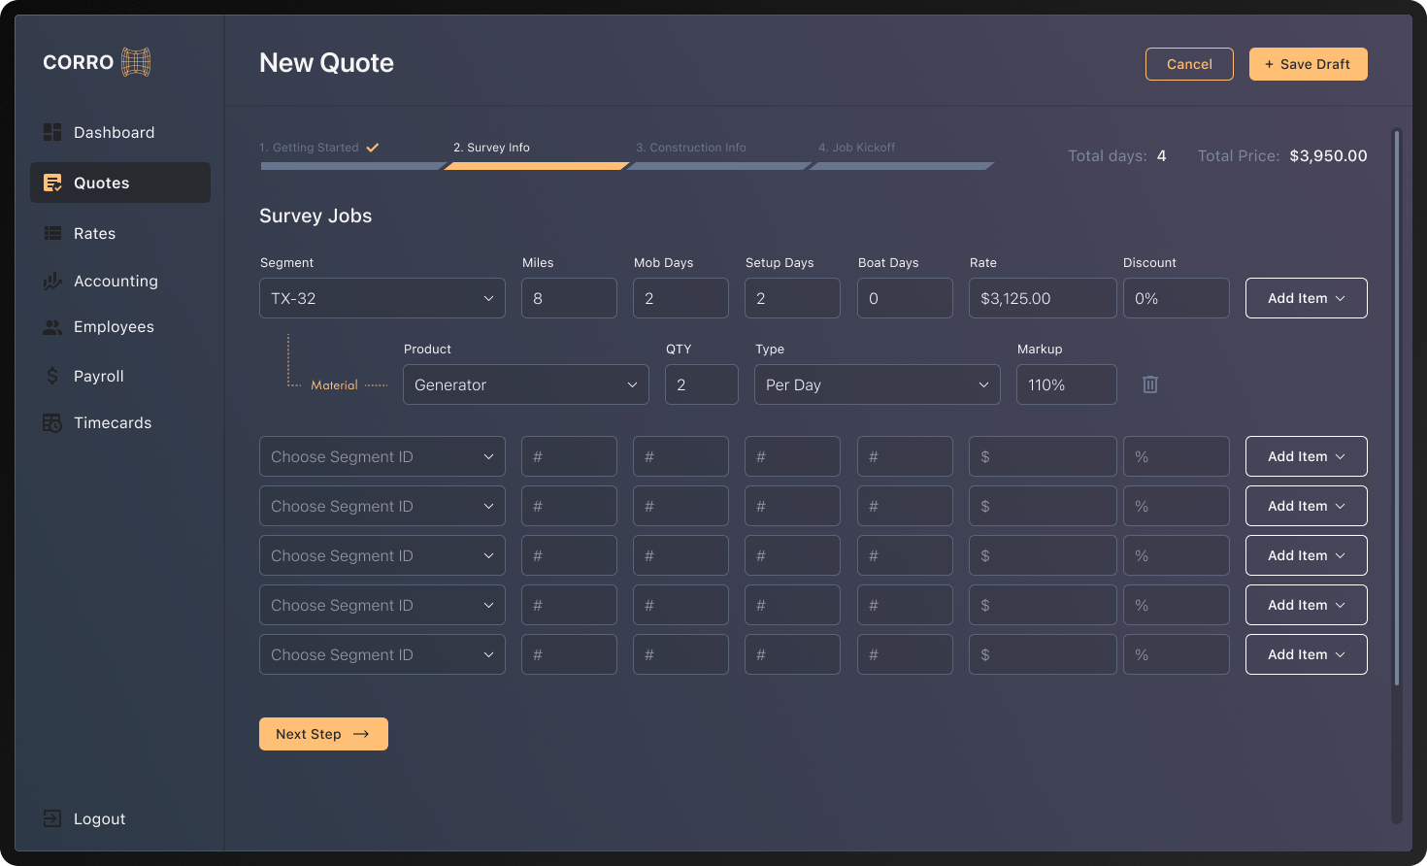Click the Employees people icon
The width and height of the screenshot is (1427, 866).
point(52,327)
